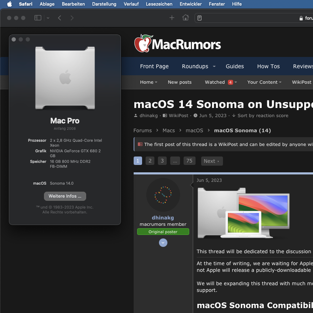Viewport: 313px width, 313px height.
Task: Click the lock icon in address bar
Action: (x=301, y=18)
